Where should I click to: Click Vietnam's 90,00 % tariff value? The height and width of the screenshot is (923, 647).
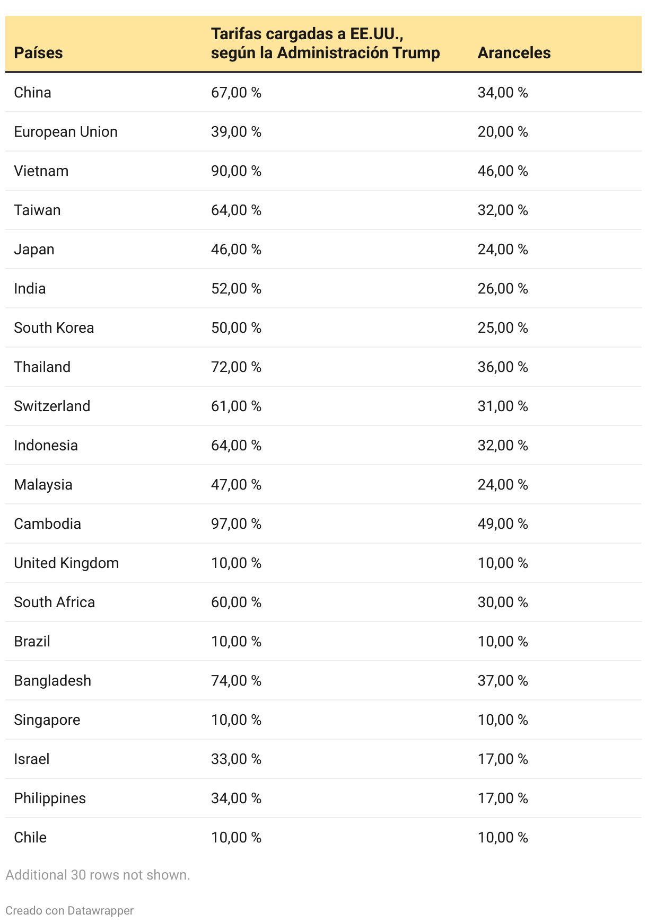[x=236, y=171]
